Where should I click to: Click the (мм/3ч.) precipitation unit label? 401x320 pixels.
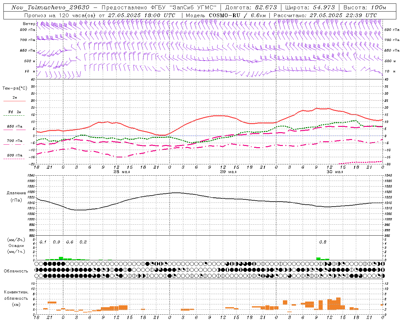click(x=16, y=240)
